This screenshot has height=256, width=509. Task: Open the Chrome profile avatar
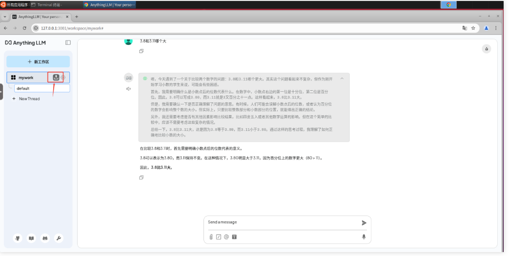pyautogui.click(x=486, y=28)
